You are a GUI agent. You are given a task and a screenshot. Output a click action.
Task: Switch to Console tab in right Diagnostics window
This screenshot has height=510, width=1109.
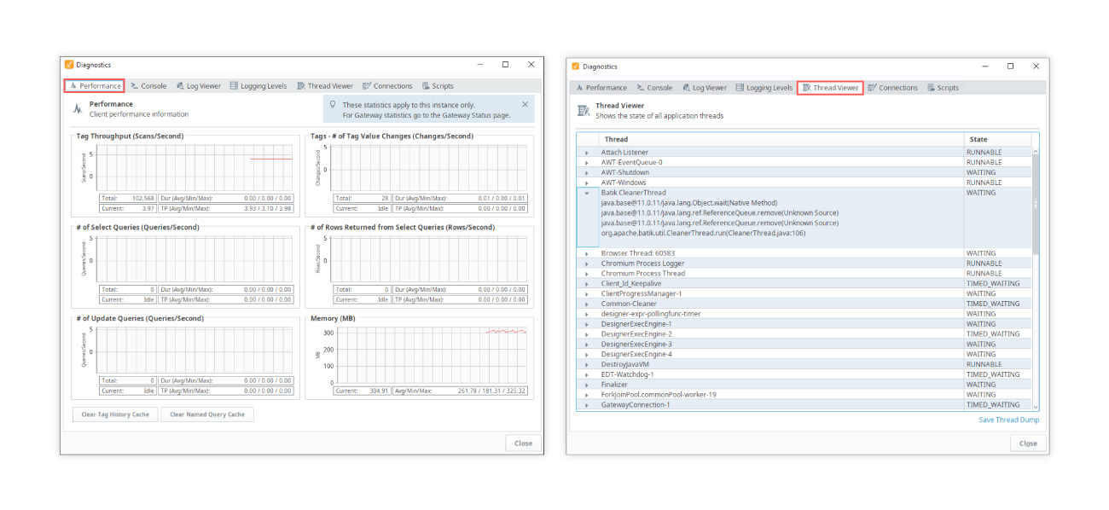click(653, 88)
